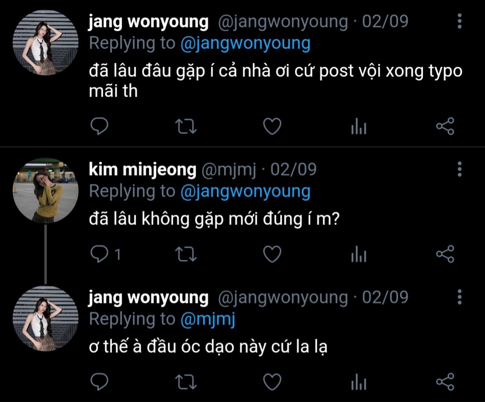
Task: Open @jangwonyoung link in kim minjeong's reply
Action: 245,191
